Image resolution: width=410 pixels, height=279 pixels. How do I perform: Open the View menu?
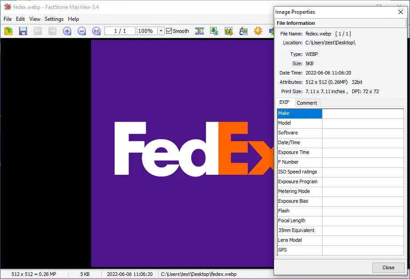click(x=35, y=19)
